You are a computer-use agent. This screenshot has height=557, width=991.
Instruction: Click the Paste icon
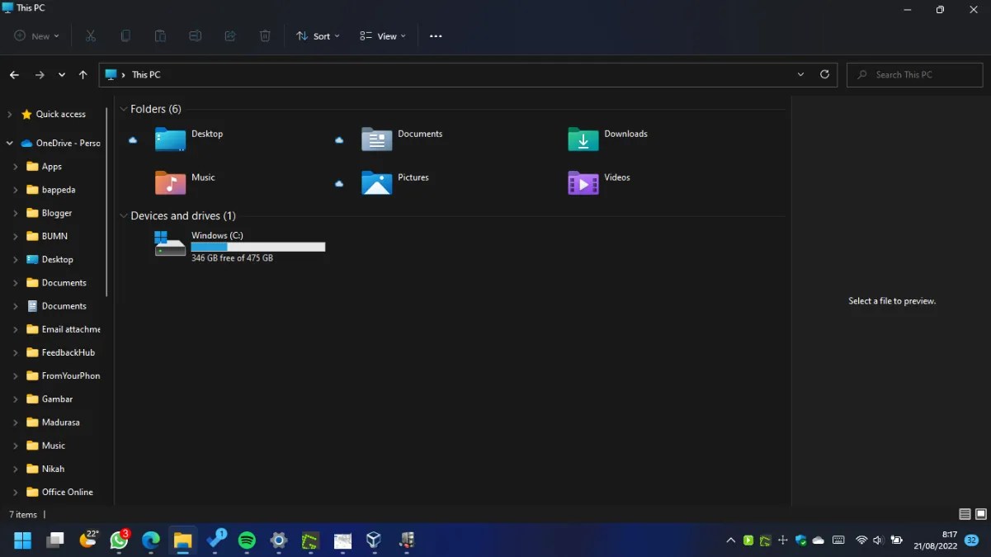pos(160,35)
